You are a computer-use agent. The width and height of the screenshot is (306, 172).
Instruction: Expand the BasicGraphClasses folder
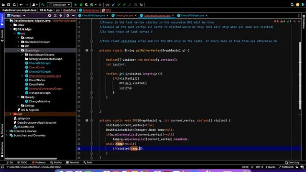pos(22,54)
